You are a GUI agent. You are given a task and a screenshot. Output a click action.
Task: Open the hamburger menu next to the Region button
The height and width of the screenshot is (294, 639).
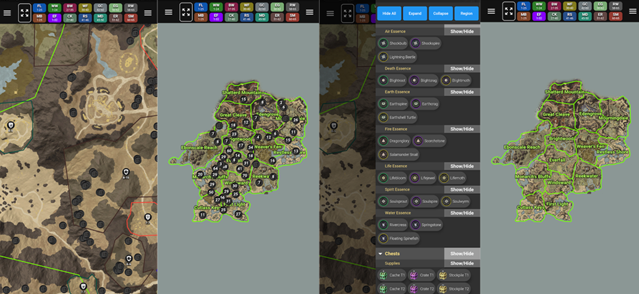pos(491,12)
